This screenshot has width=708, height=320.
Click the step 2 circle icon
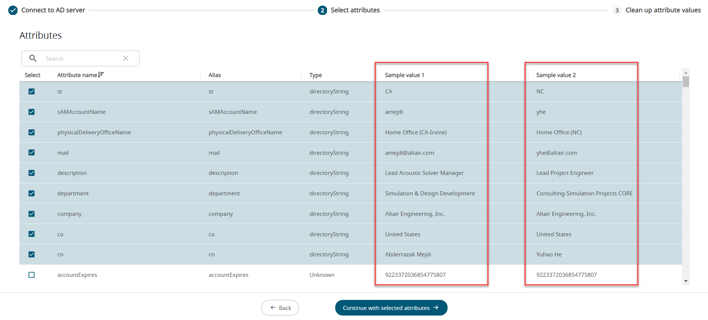tap(322, 10)
